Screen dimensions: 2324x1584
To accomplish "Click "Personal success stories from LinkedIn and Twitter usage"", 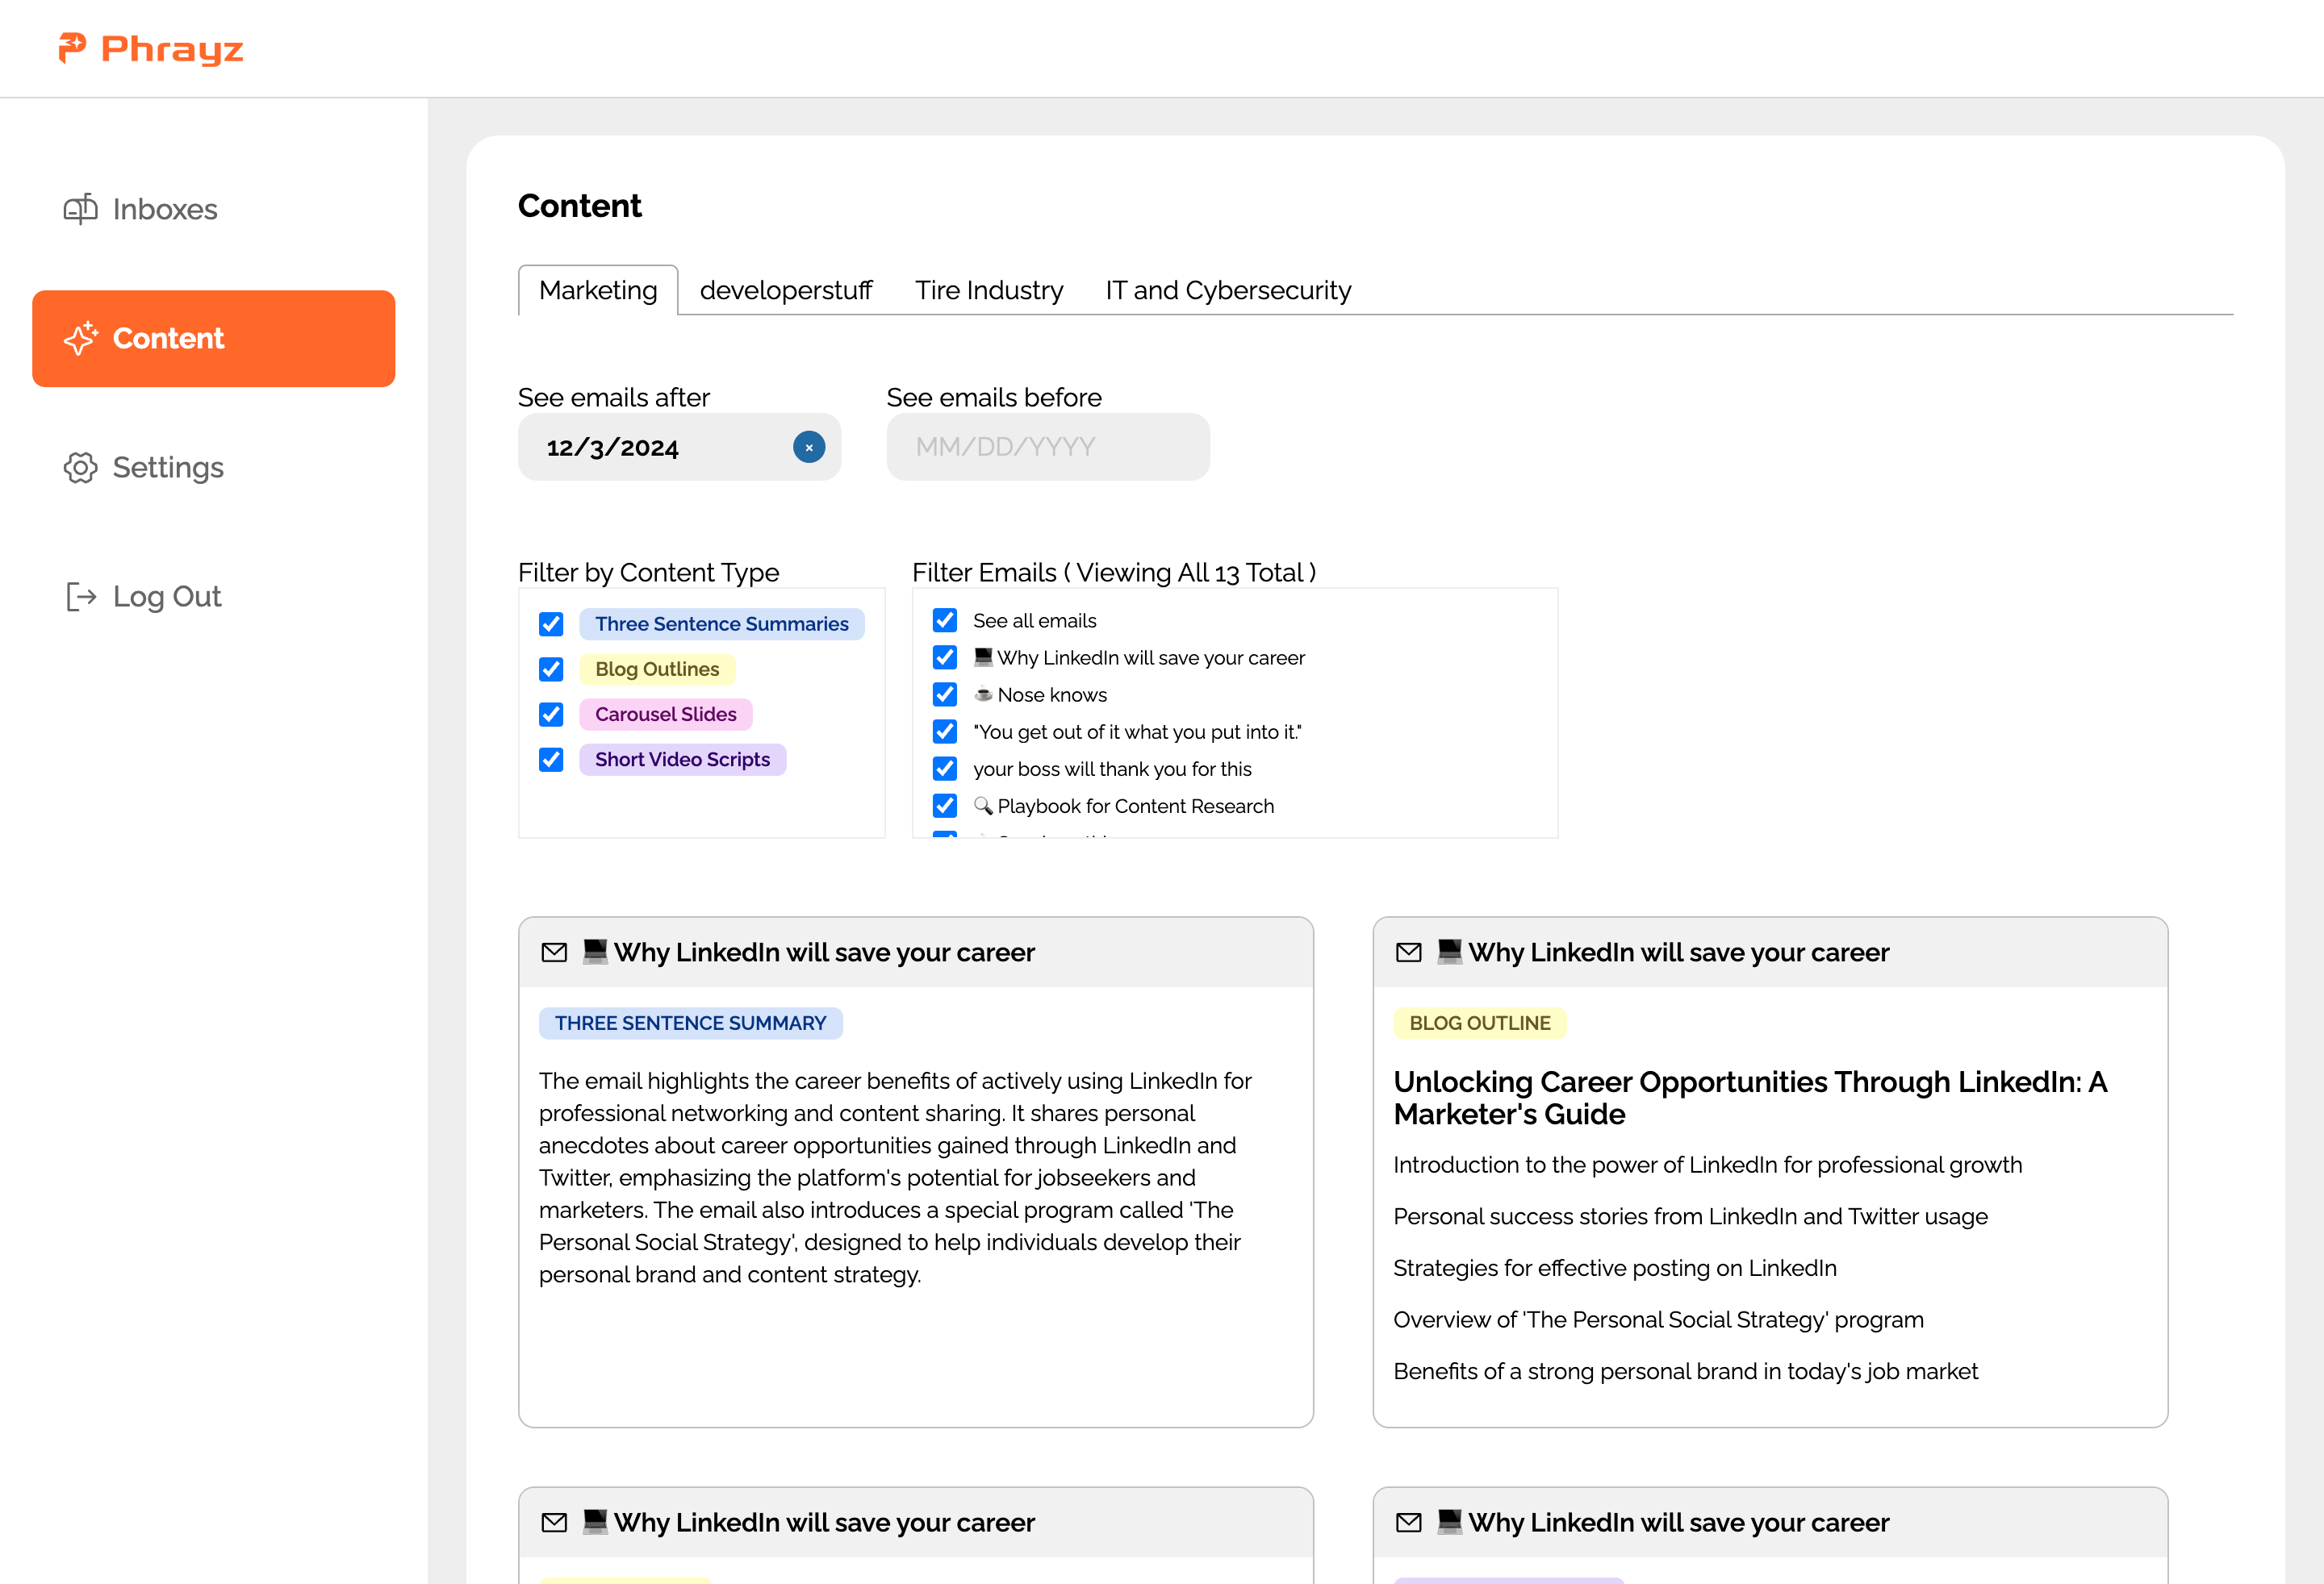I will point(1691,1216).
